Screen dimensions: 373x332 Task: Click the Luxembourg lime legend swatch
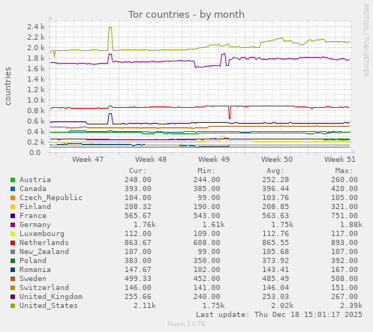pos(13,234)
